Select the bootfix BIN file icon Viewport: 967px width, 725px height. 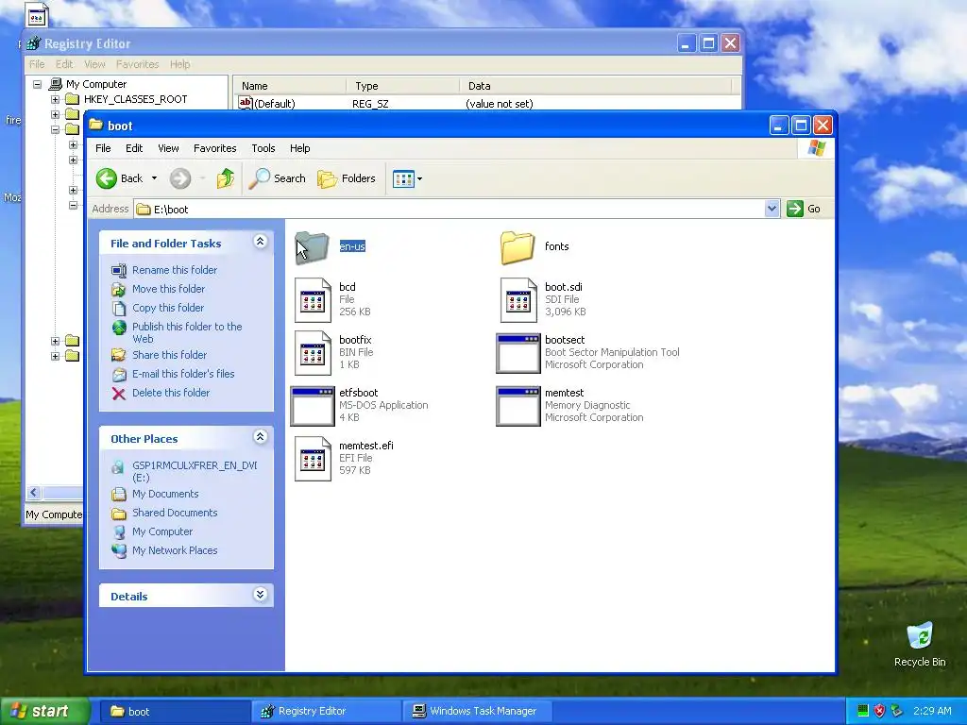coord(313,353)
